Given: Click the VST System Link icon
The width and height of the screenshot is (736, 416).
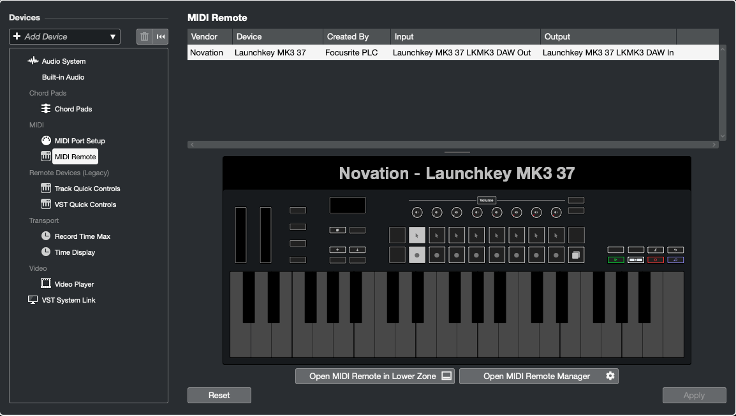Looking at the screenshot, I should (x=33, y=299).
